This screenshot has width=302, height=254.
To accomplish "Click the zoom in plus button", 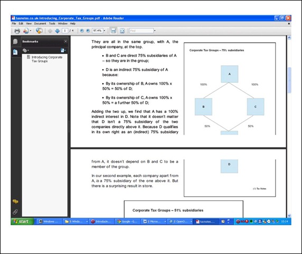I will tap(88, 31).
